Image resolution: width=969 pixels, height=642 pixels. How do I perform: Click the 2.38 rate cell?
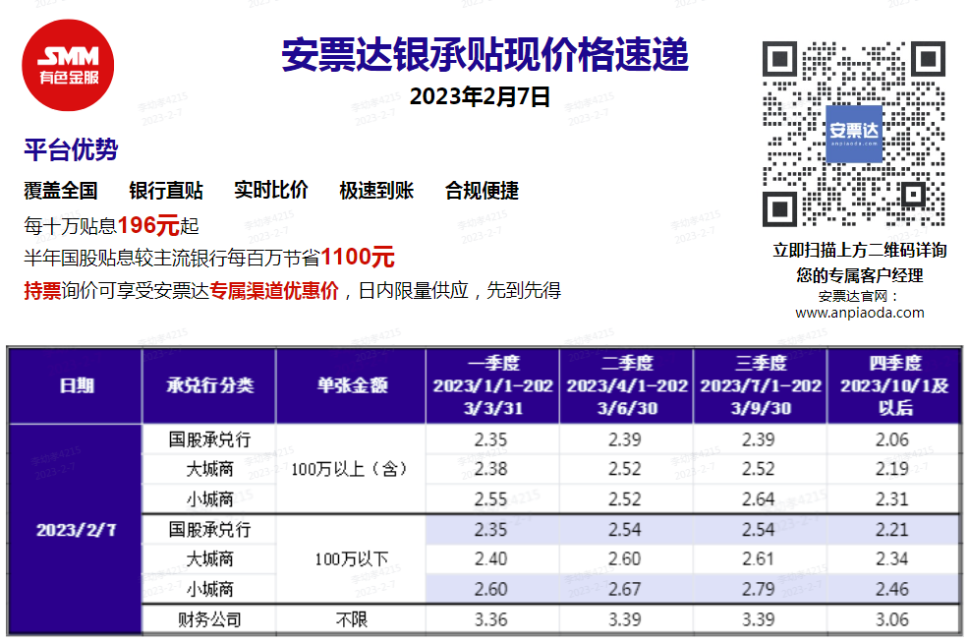pyautogui.click(x=490, y=469)
